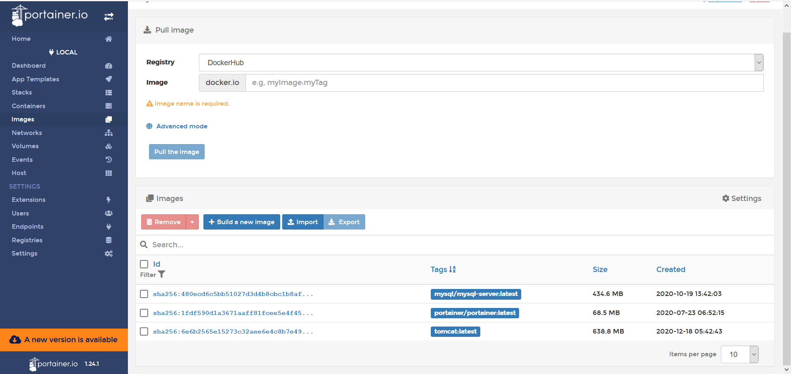Open Volumes in the sidebar
This screenshot has width=791, height=374.
pos(25,146)
